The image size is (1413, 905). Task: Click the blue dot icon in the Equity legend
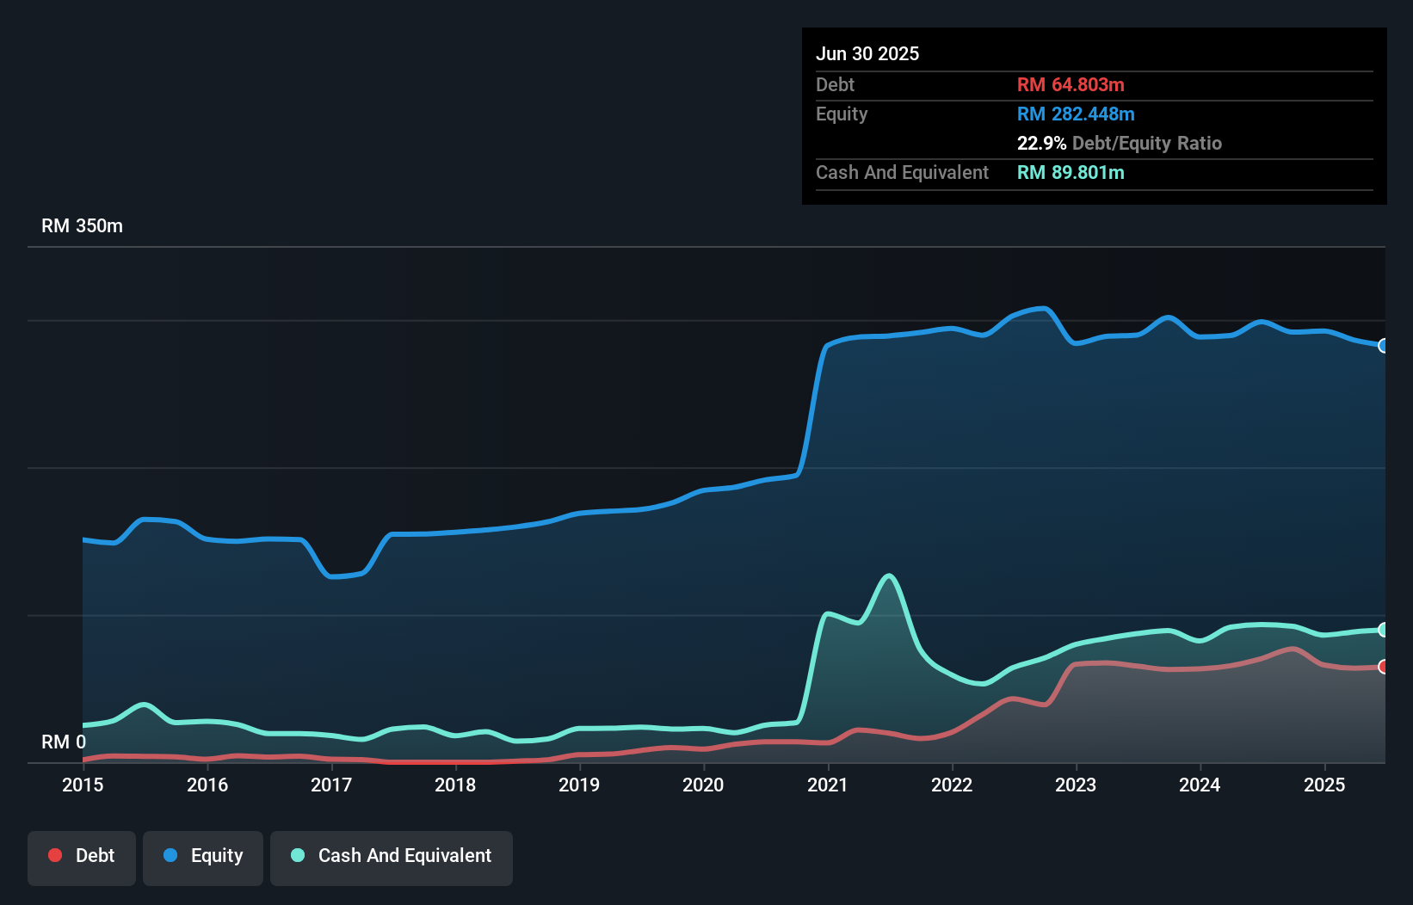pos(170,855)
